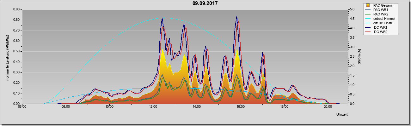Click the PAC Gesamt legend swatch

(368, 5)
